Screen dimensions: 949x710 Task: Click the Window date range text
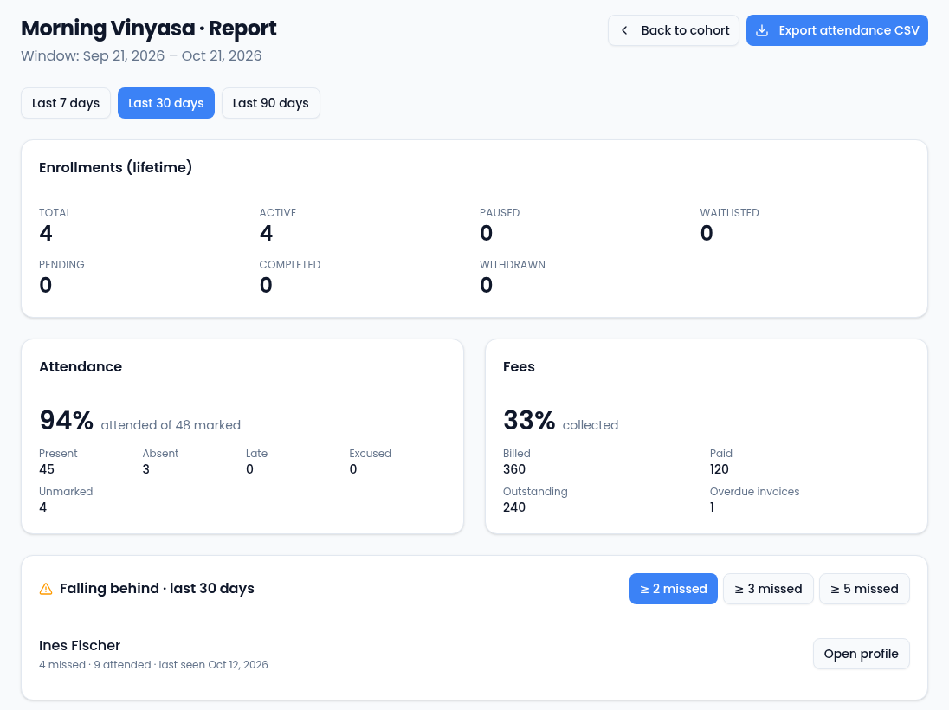[141, 55]
